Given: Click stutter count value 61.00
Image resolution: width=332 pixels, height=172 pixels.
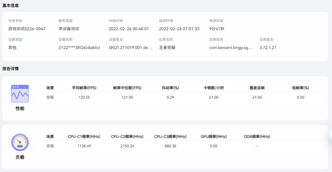Looking at the screenshot, I should [214, 97].
